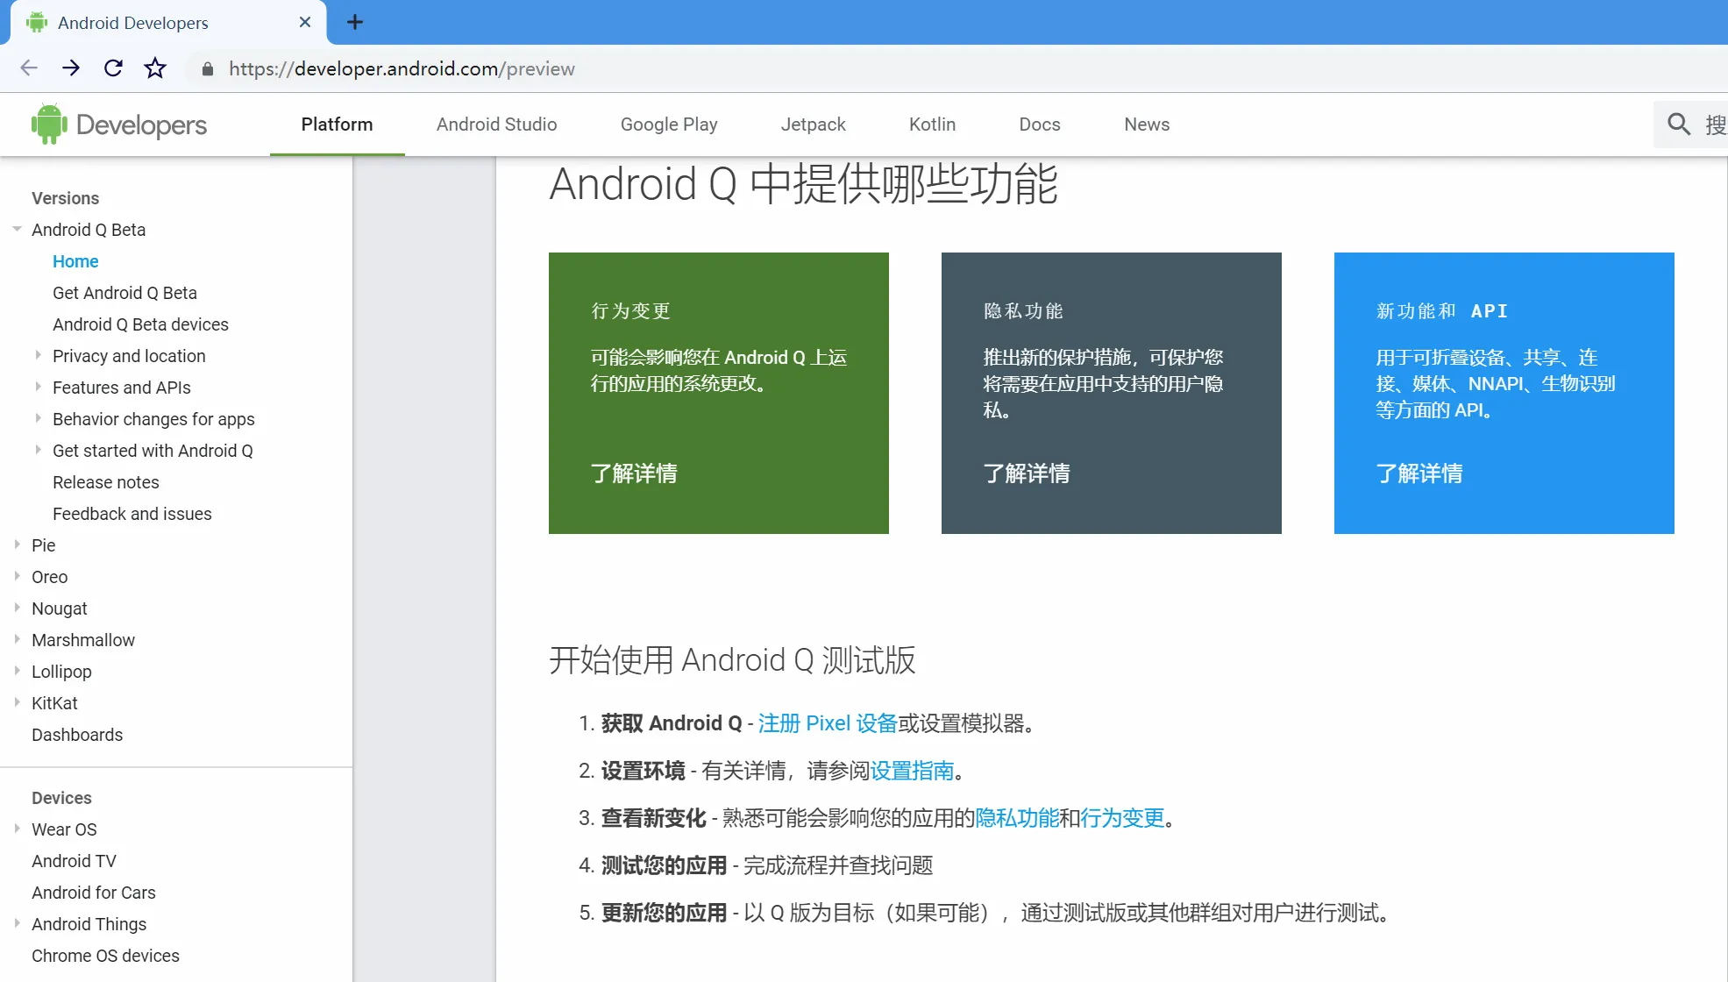1728x982 pixels.
Task: Click 了解详情 on the blue 新功能和 API card
Action: (x=1419, y=473)
